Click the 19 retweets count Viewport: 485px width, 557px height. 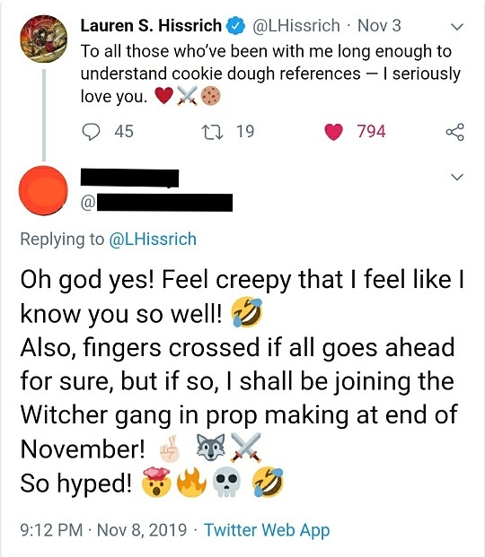pyautogui.click(x=245, y=132)
